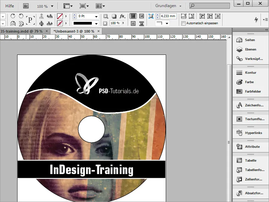Click the opacity checkerboard icon
Image resolution: width=269 pixels, height=202 pixels.
click(105, 23)
